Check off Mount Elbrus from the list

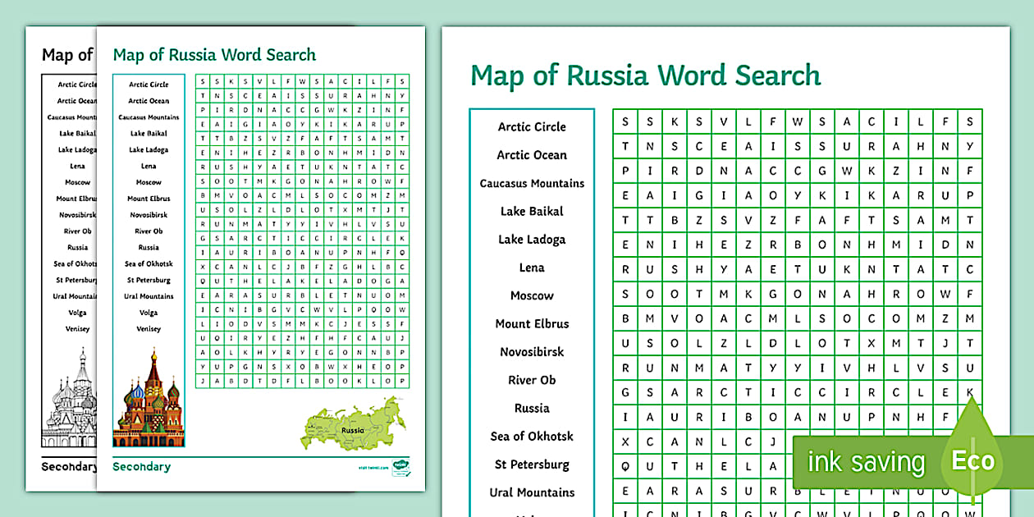(x=532, y=323)
